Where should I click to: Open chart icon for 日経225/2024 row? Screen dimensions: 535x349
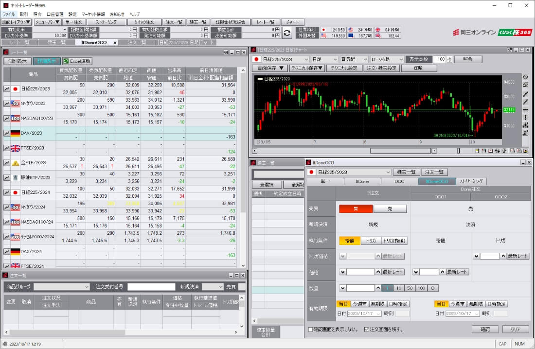tap(7, 192)
